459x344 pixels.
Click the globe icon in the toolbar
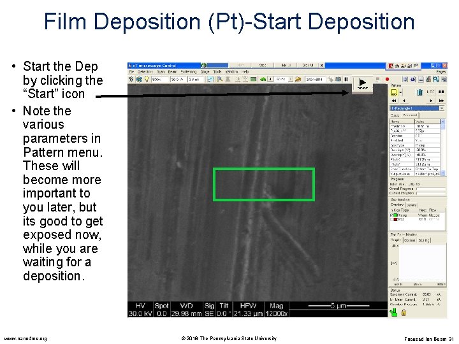click(139, 79)
